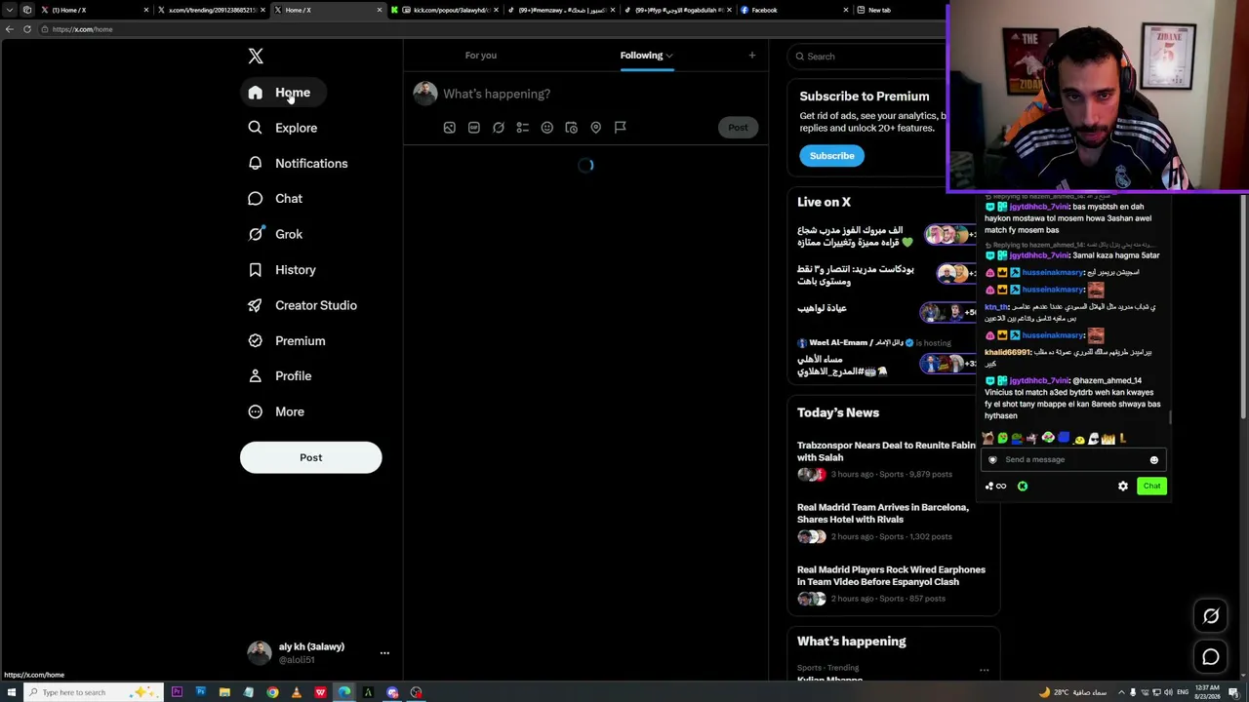Screen dimensions: 1249x702
Task: Open the Explore page
Action: point(283,128)
